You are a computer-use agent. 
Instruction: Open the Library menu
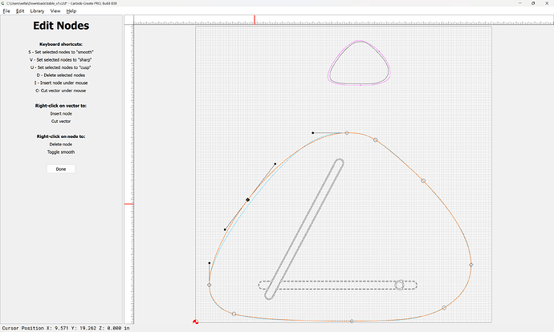[37, 11]
